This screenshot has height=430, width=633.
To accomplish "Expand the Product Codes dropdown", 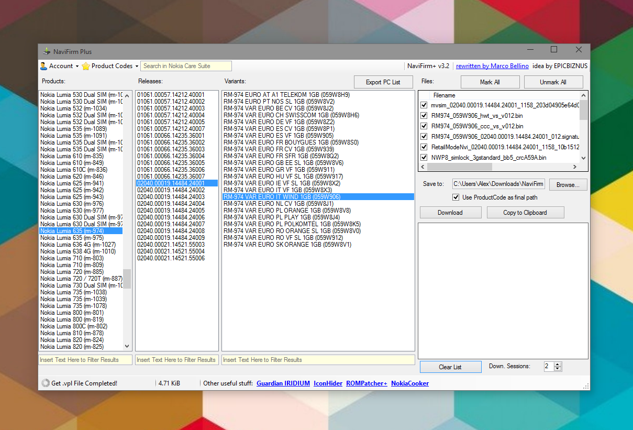I will (x=110, y=66).
